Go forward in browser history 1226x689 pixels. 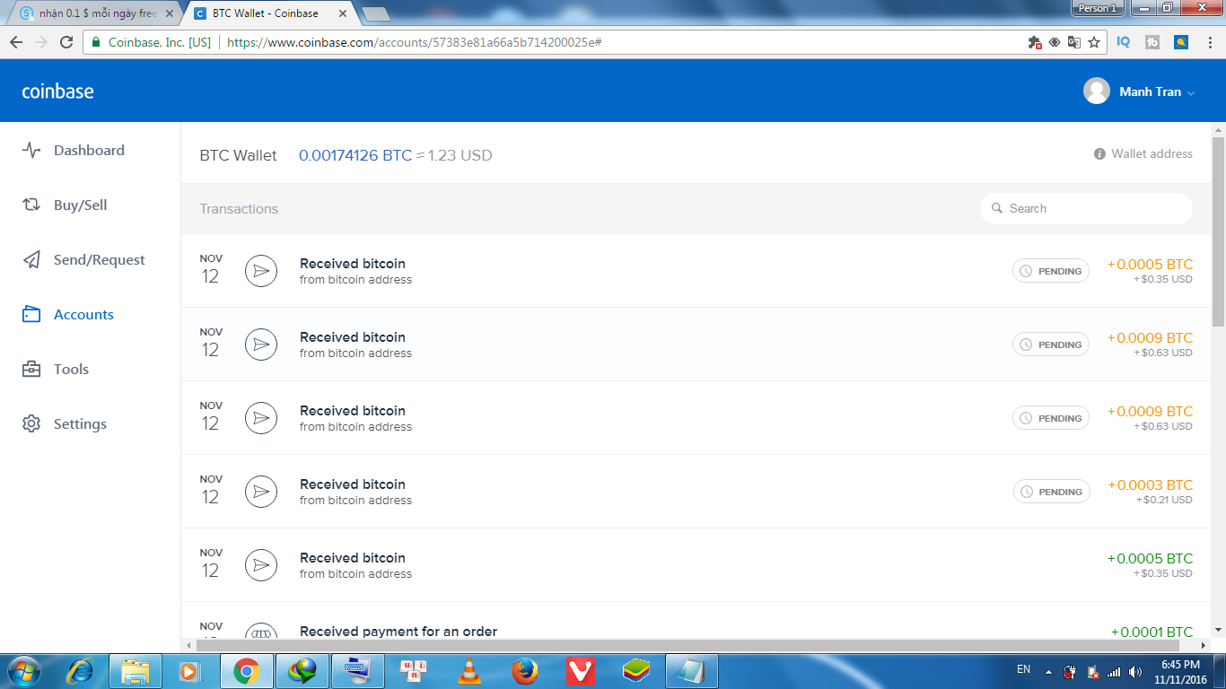41,42
